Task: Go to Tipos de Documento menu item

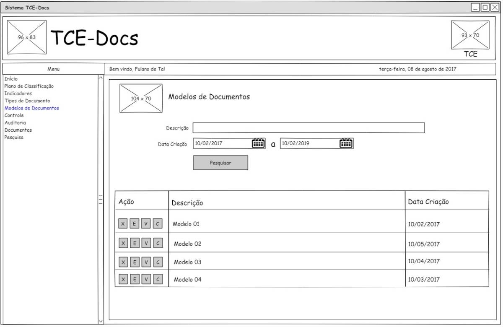Action: pyautogui.click(x=27, y=101)
